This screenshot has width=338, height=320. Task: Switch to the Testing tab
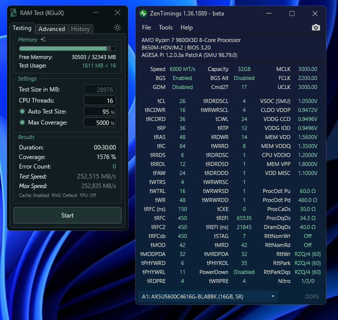click(22, 28)
